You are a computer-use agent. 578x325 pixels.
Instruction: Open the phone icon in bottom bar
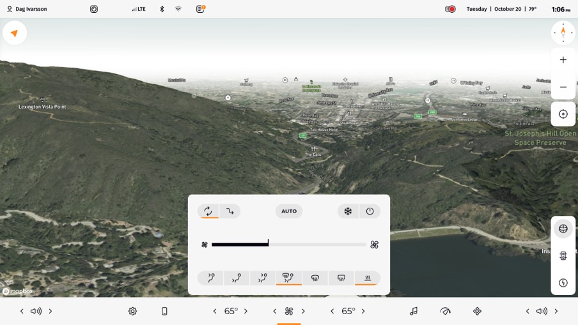point(164,312)
